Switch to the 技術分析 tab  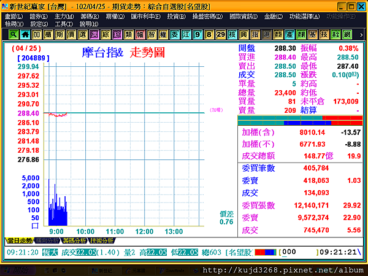(102, 240)
